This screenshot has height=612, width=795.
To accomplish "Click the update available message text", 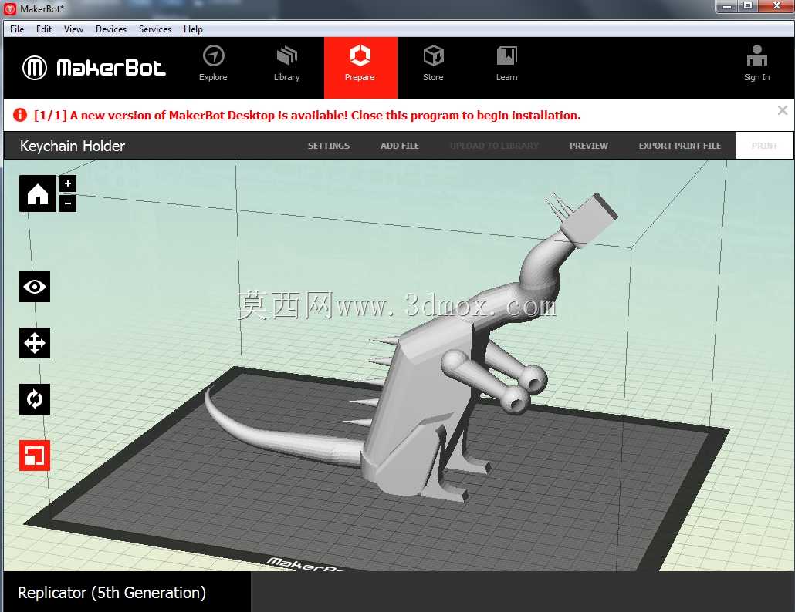I will pyautogui.click(x=307, y=116).
